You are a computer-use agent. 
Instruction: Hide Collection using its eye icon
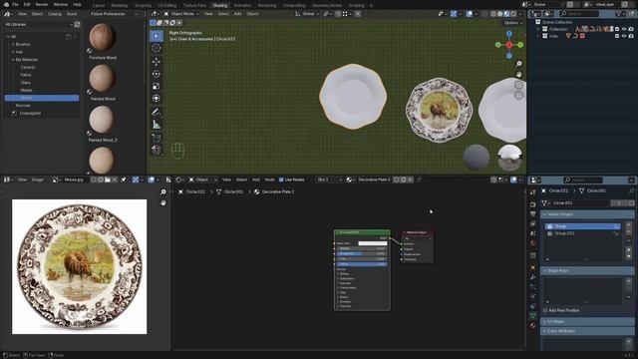[x=624, y=29]
